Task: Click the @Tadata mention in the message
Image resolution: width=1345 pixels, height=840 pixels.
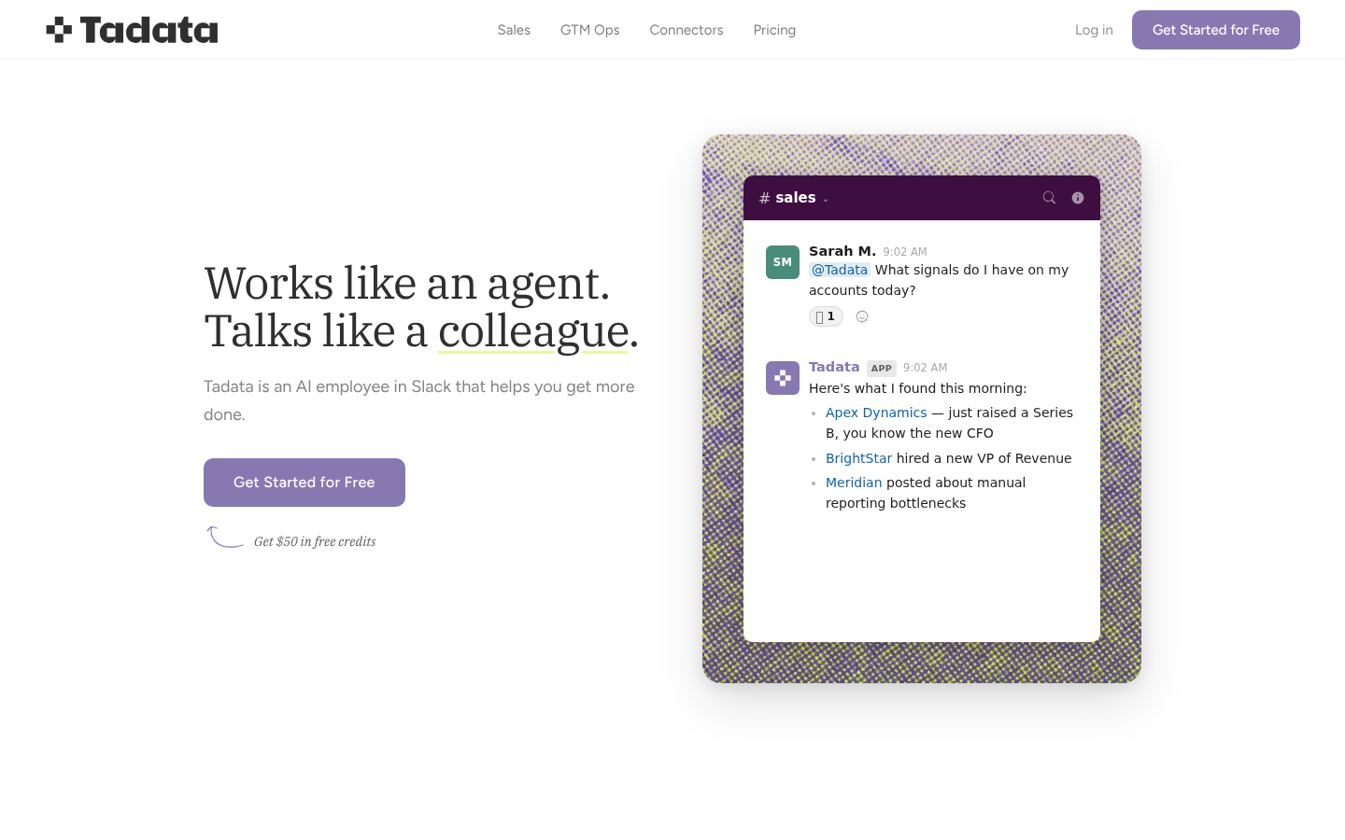Action: click(840, 270)
